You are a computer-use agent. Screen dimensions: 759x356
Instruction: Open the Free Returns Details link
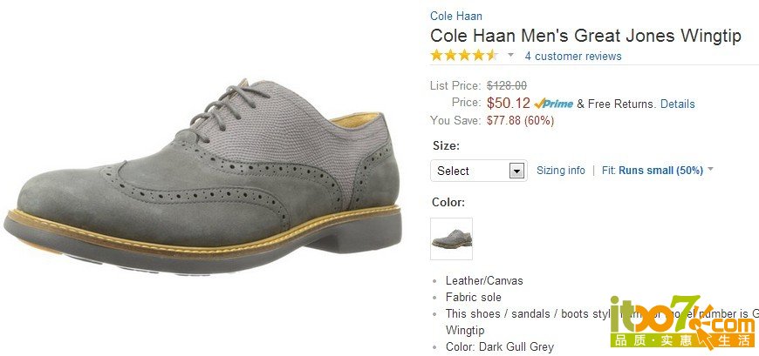[x=677, y=104]
